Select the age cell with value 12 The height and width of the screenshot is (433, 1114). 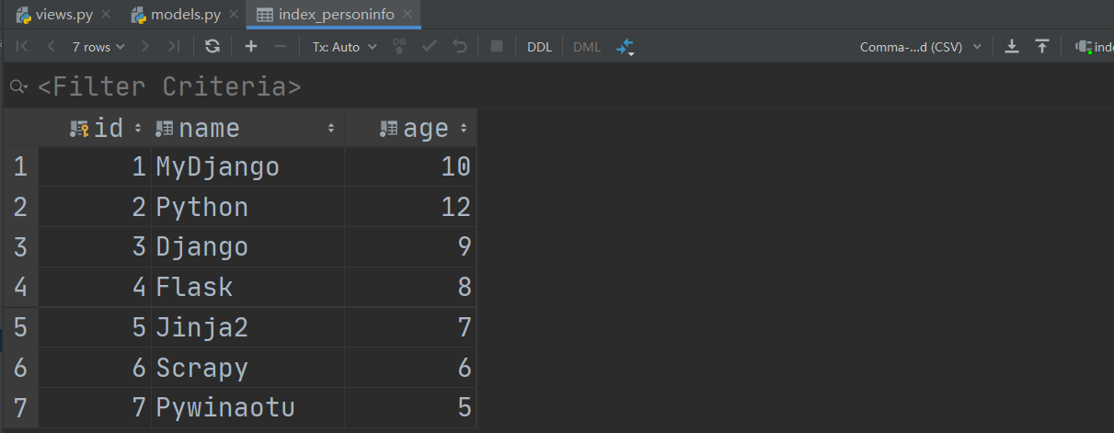pos(410,207)
